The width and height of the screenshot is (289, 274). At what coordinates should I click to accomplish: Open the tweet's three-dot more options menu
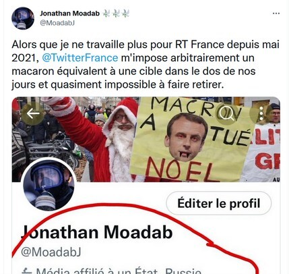(x=276, y=13)
